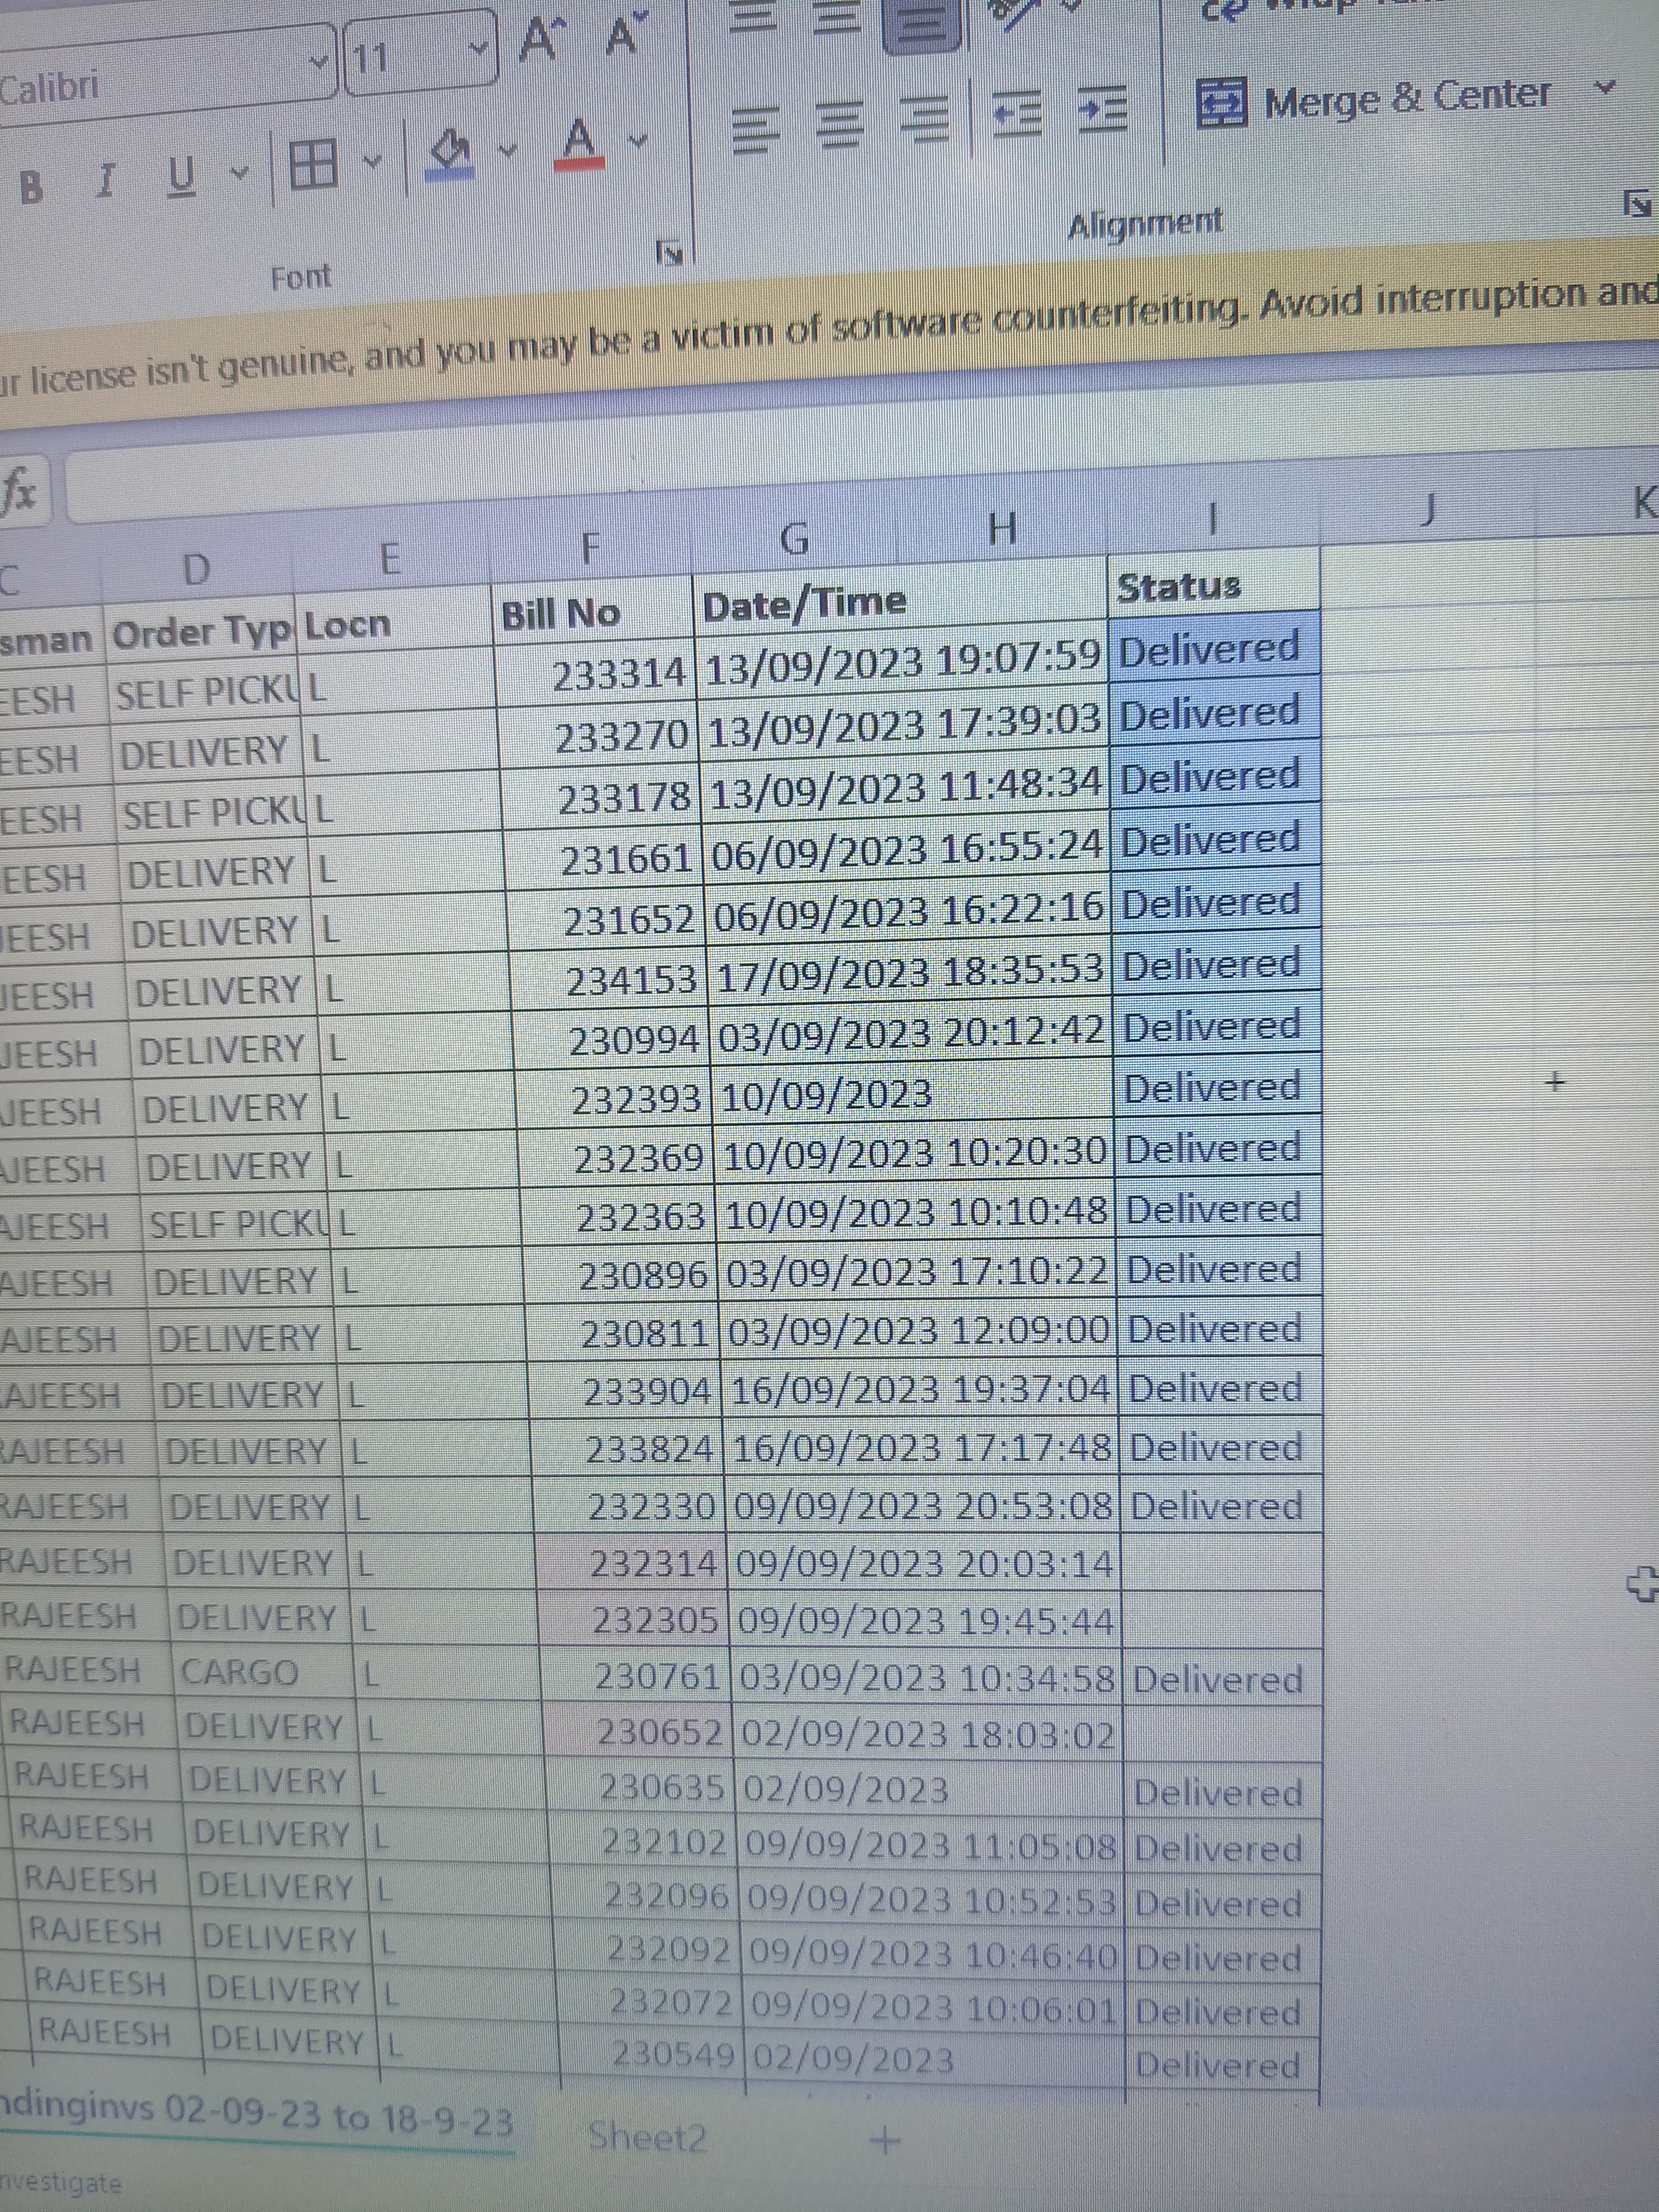Add a new sheet with the plus

886,2140
